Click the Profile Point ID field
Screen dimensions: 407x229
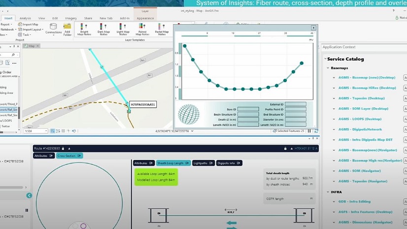[295, 109]
